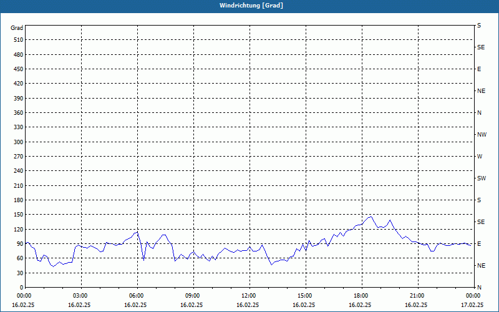Click the 16.02.25 date under 09:00

pos(192,305)
